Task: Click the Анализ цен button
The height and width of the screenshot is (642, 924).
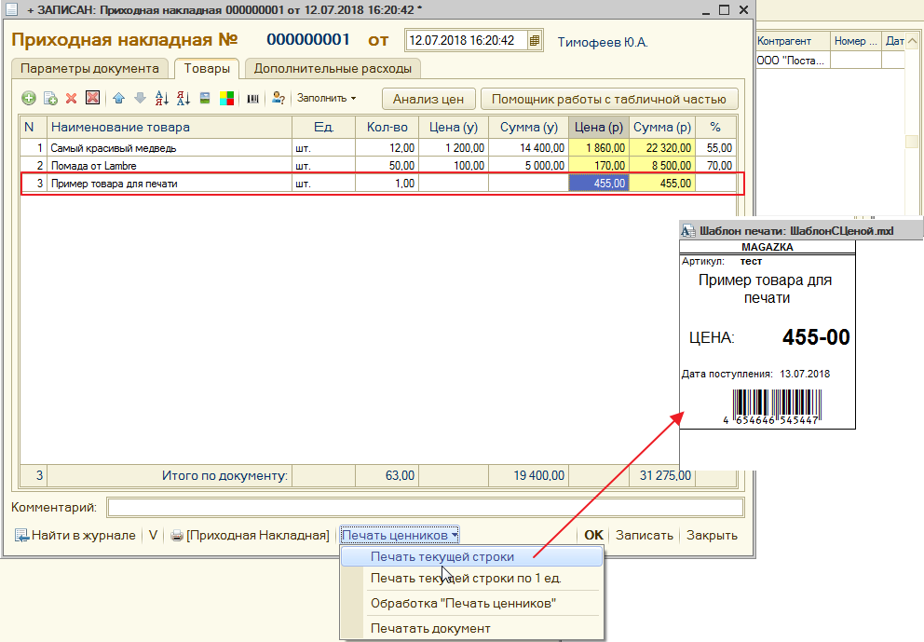Action: 428,99
